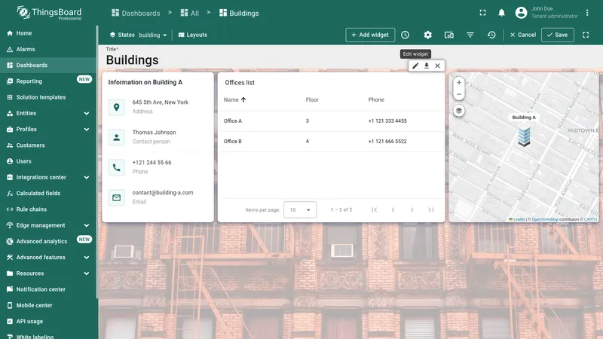603x339 pixels.
Task: Open Home in the sidebar
Action: click(48, 33)
